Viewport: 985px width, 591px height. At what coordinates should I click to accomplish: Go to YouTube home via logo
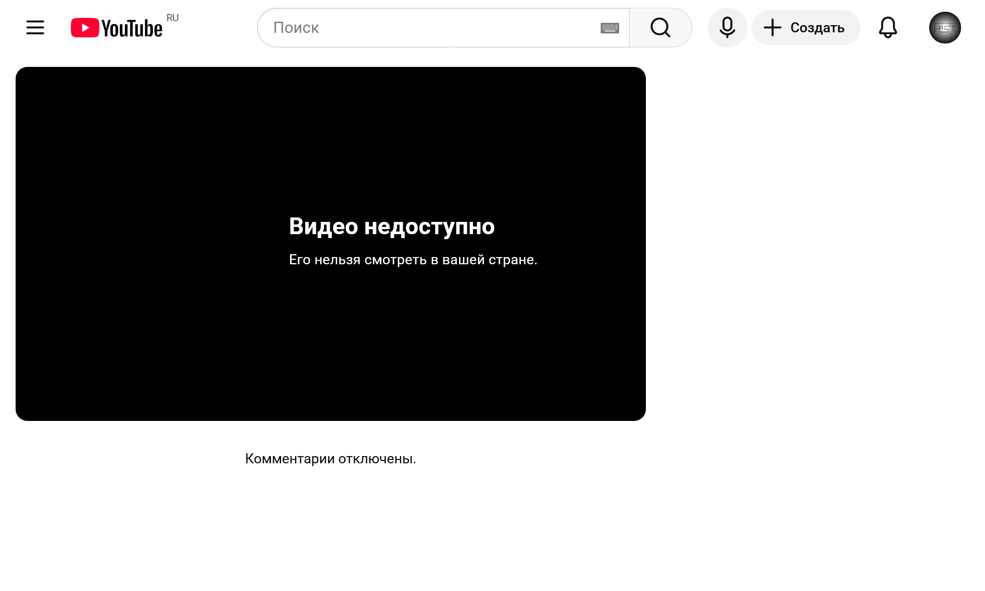click(116, 28)
